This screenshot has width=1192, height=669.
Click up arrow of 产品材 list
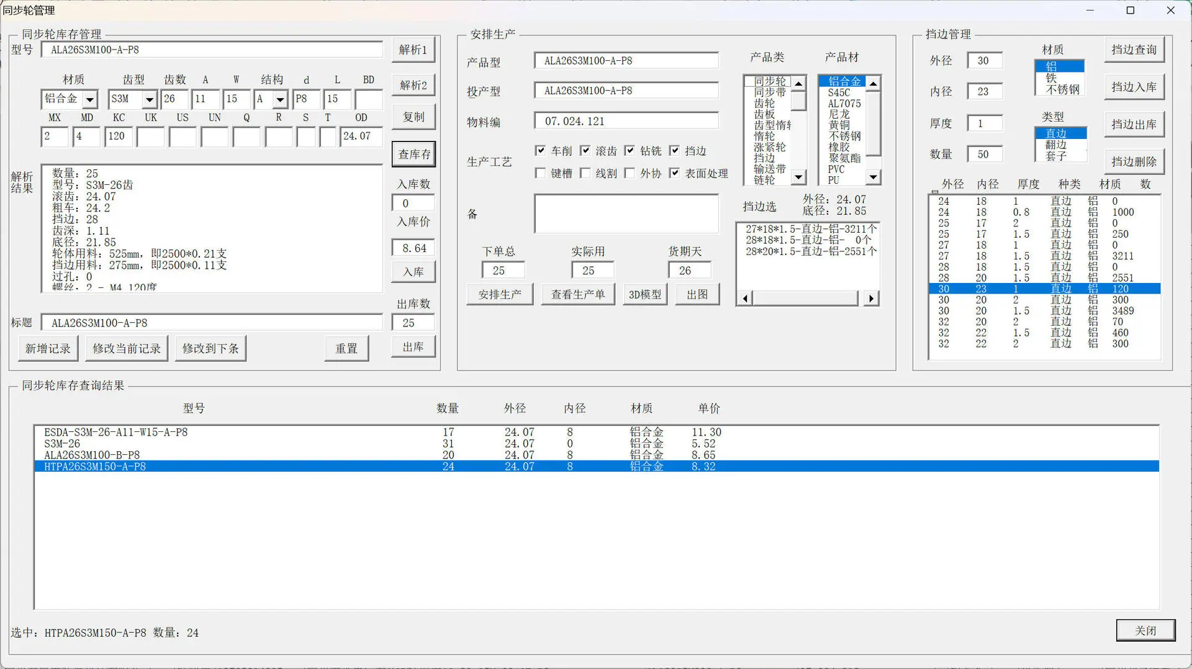pyautogui.click(x=874, y=83)
